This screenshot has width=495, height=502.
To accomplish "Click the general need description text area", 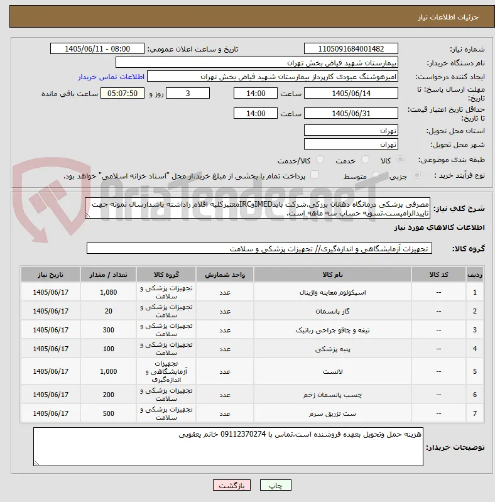I will pos(258,208).
